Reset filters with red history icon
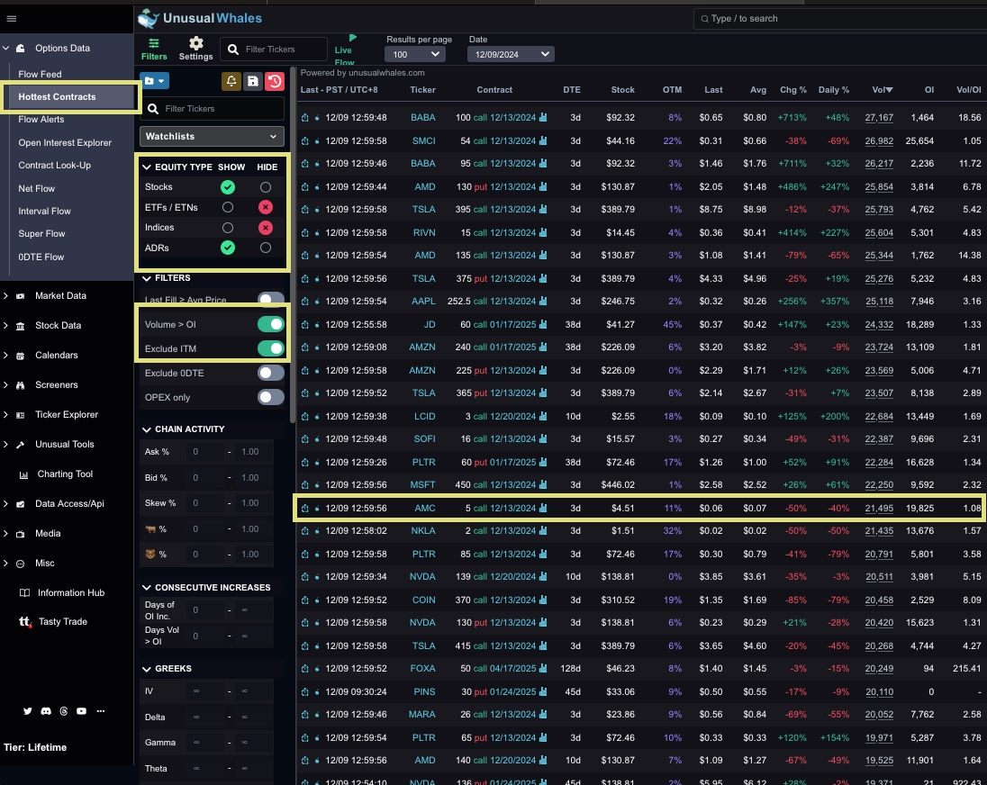Image resolution: width=987 pixels, height=785 pixels. 275,81
